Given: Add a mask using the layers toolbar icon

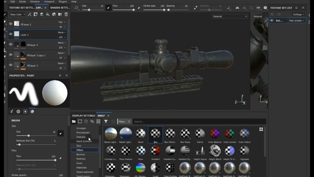Looking at the screenshot, I should pos(35,14).
